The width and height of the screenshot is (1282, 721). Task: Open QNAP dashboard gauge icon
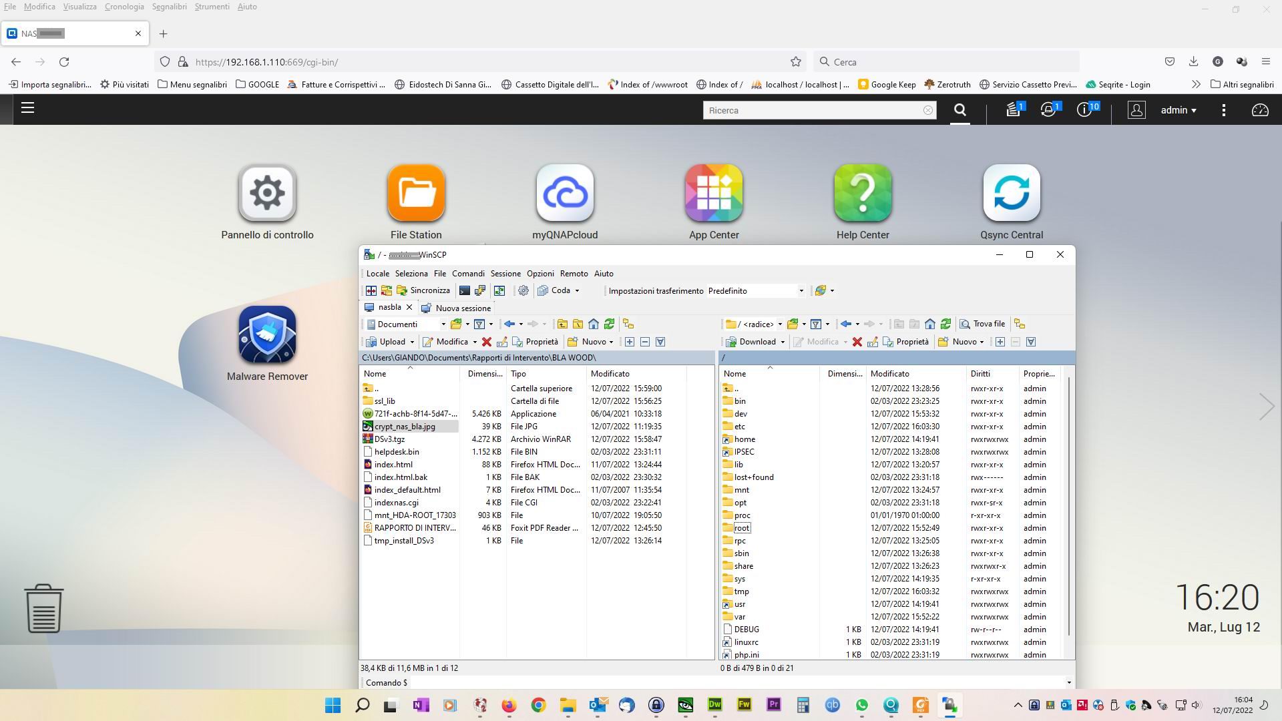click(x=1260, y=110)
